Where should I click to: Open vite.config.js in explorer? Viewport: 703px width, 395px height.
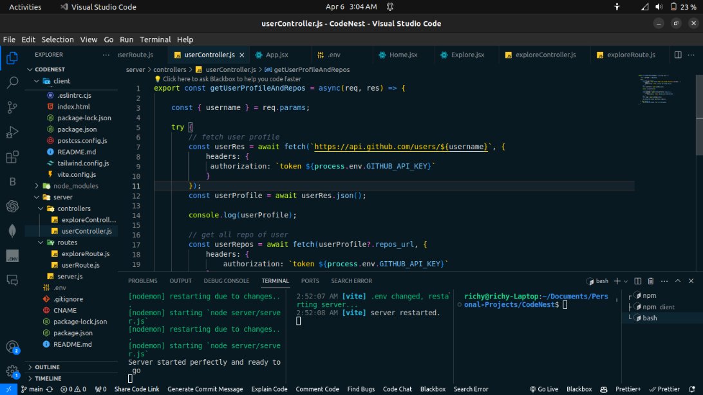(76, 174)
